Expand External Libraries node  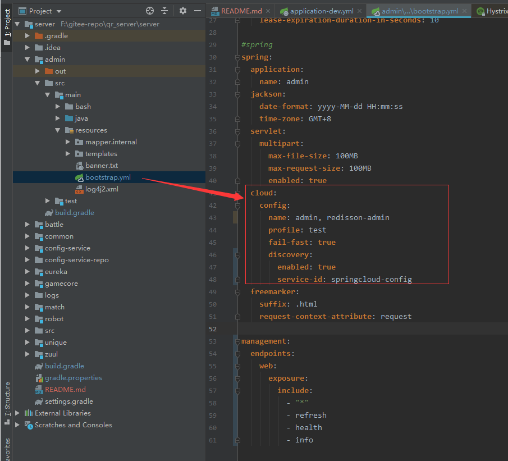pos(17,413)
